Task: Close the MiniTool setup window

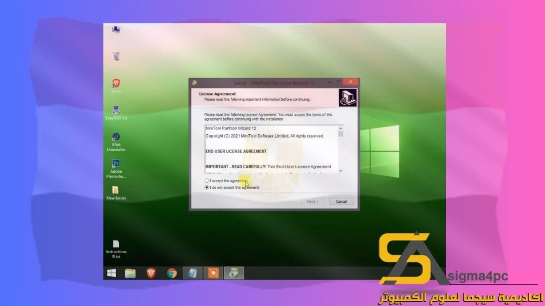Action: [350, 82]
